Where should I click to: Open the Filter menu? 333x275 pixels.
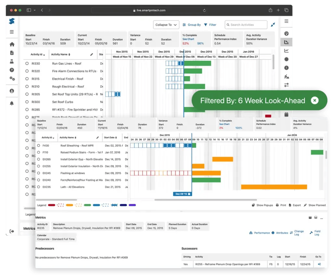click(x=210, y=25)
